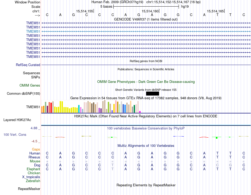Open the OMIM Gene Phenotypes track title
The width and height of the screenshot is (251, 195).
click(146, 82)
